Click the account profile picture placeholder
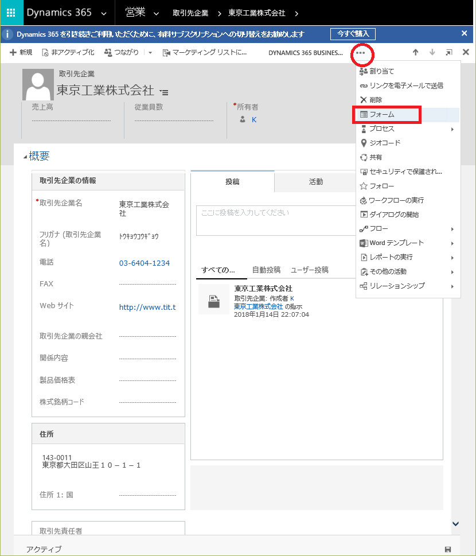This screenshot has height=556, width=476. point(38,84)
